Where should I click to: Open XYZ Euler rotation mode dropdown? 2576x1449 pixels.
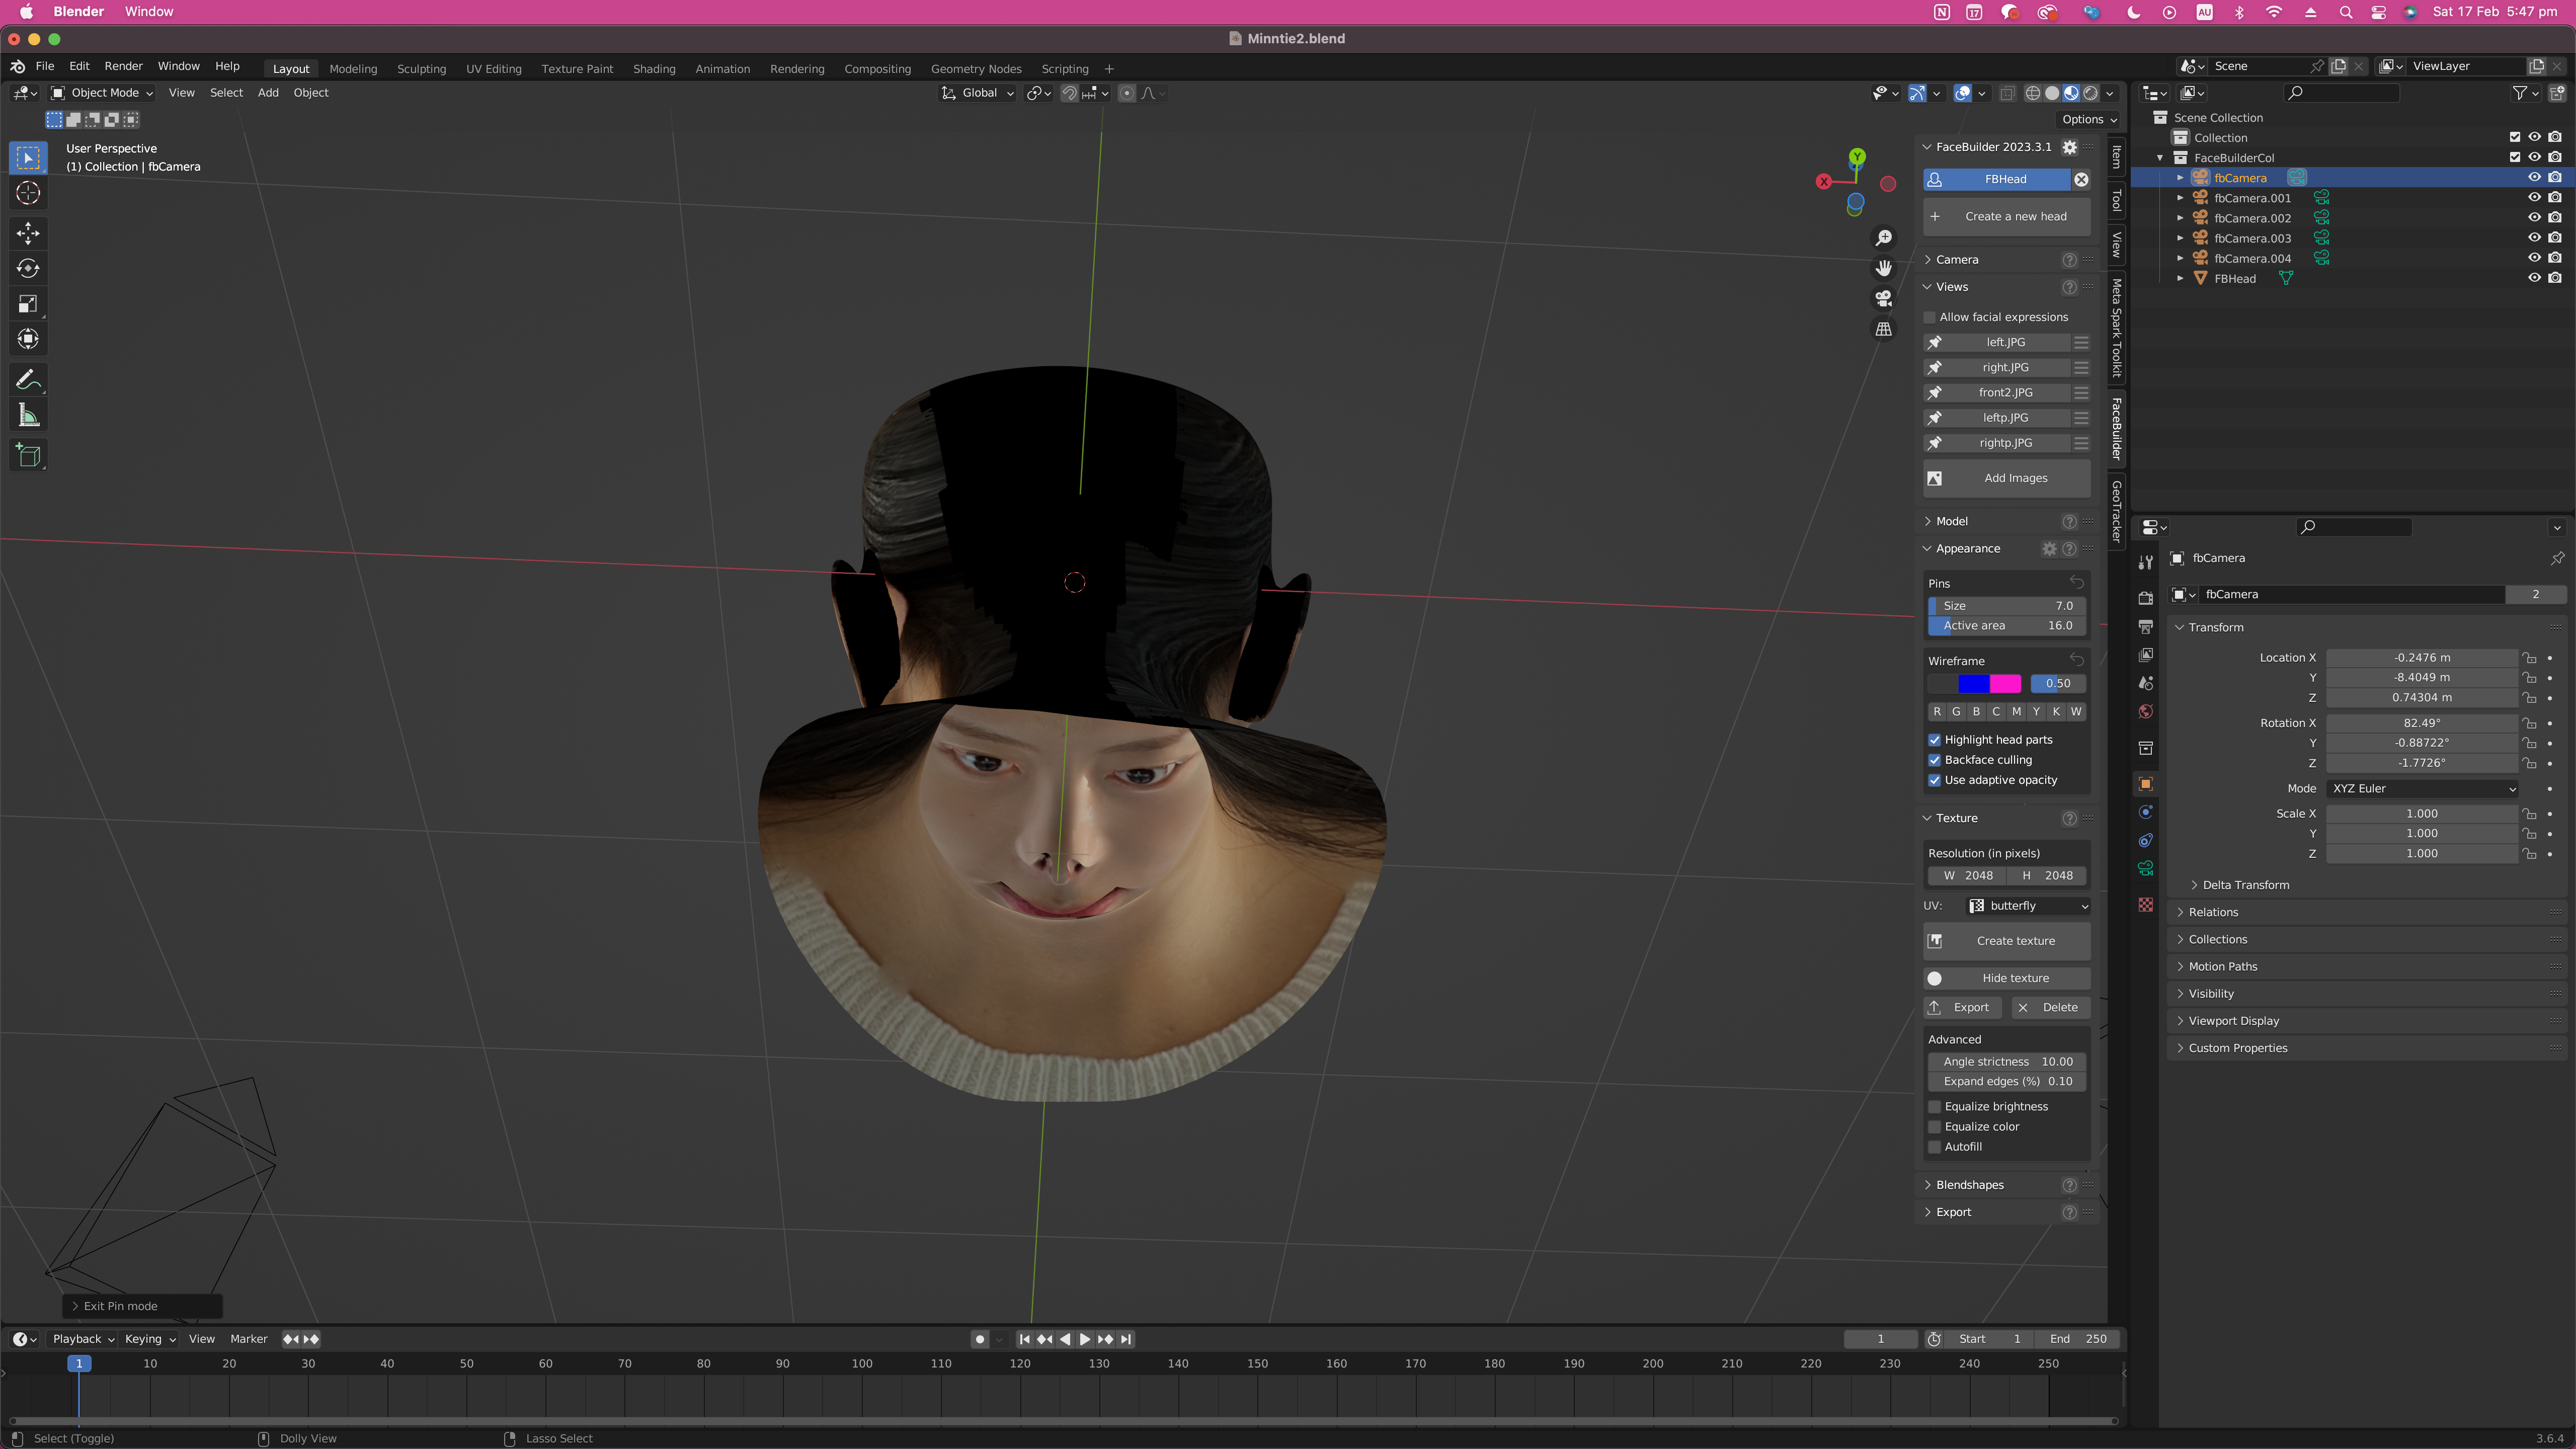pyautogui.click(x=2422, y=788)
